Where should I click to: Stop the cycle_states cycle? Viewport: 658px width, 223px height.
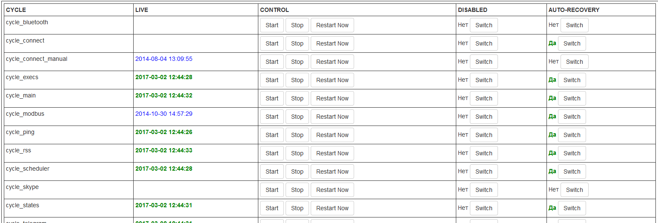click(297, 208)
